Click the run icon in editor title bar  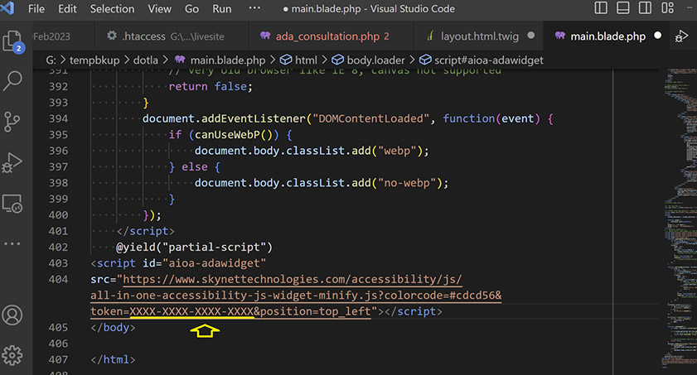pyautogui.click(x=681, y=36)
